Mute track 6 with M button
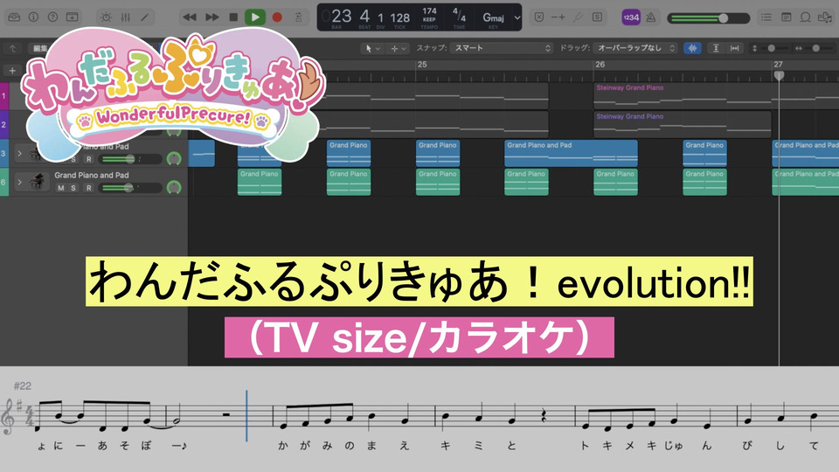Viewport: 839px width, 472px height. [61, 188]
